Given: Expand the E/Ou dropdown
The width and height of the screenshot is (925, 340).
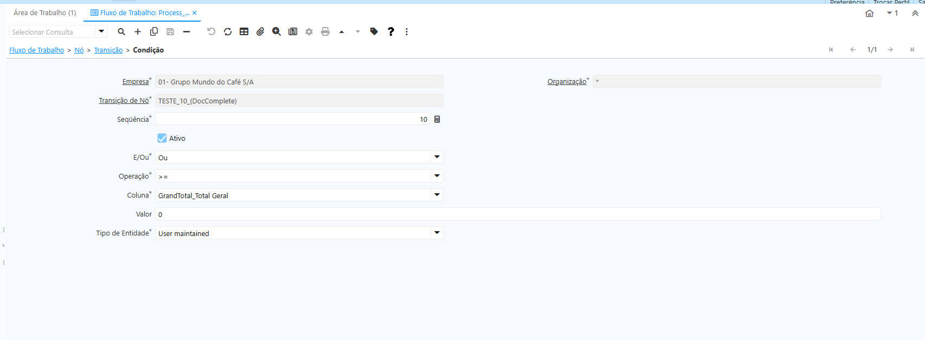Looking at the screenshot, I should point(437,157).
